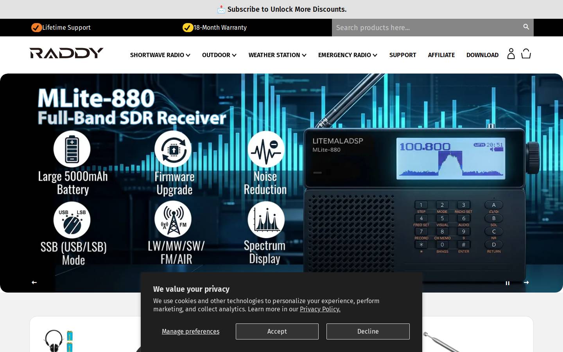Open the user account icon

click(511, 54)
